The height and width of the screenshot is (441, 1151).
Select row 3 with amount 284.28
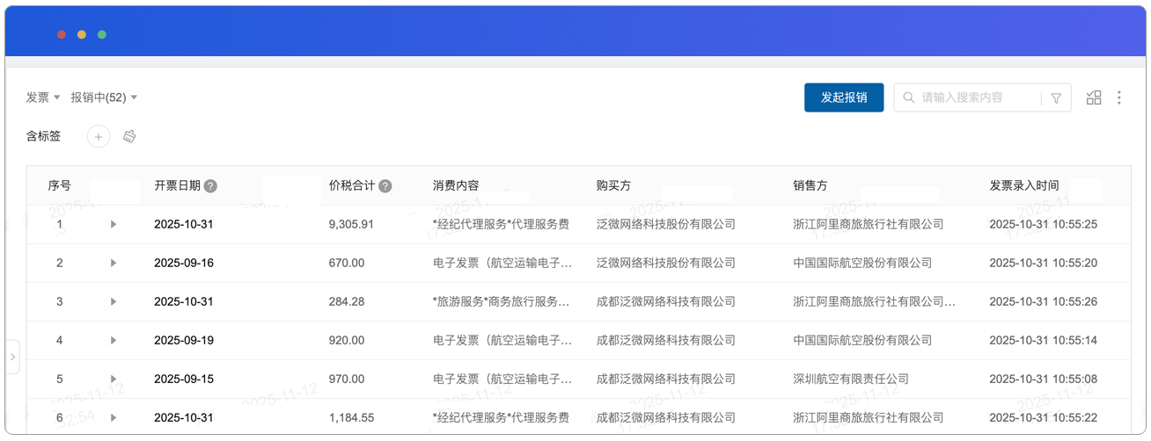point(345,302)
